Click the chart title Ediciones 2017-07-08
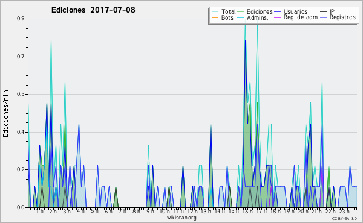Viewport: 363px width, 223px height. [x=93, y=10]
